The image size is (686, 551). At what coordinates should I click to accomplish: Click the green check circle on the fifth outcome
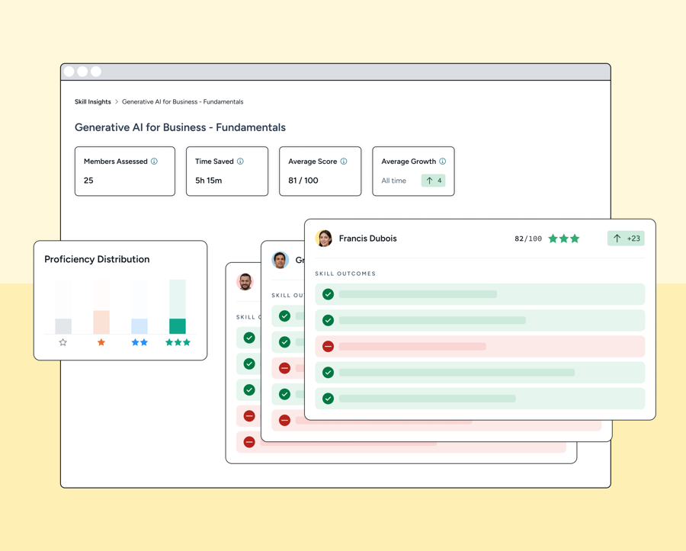tap(328, 398)
